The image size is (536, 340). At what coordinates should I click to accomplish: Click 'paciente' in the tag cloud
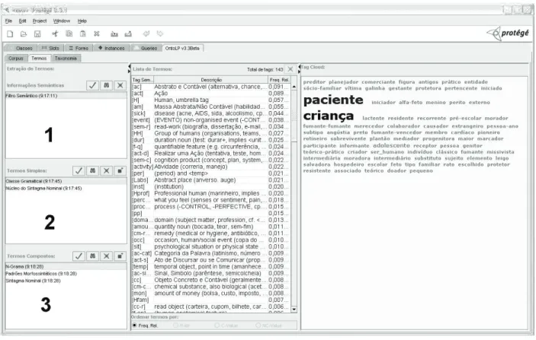click(x=333, y=100)
